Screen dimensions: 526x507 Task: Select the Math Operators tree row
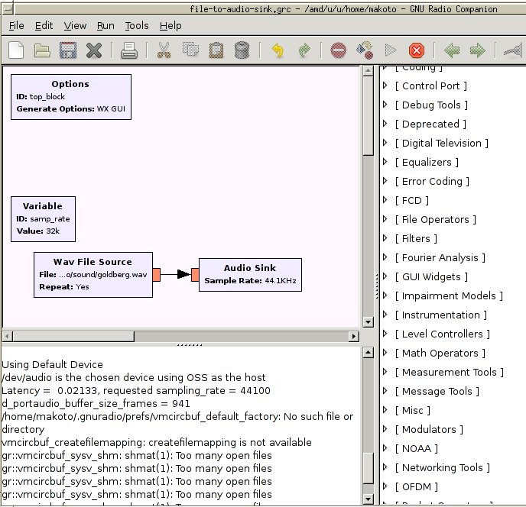point(453,353)
